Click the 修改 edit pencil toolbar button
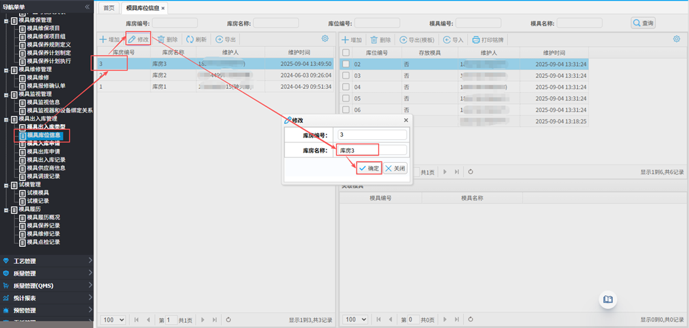Image resolution: width=689 pixels, height=328 pixels. pyautogui.click(x=138, y=40)
